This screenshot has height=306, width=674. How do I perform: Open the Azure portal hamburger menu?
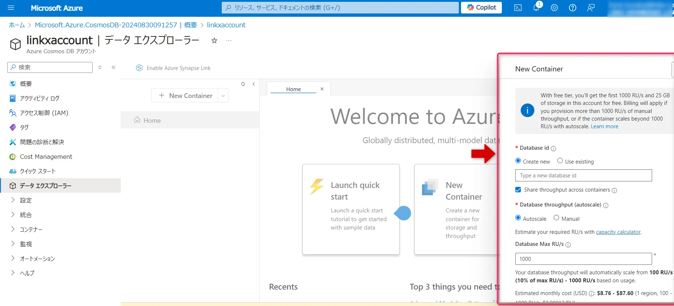tap(11, 8)
